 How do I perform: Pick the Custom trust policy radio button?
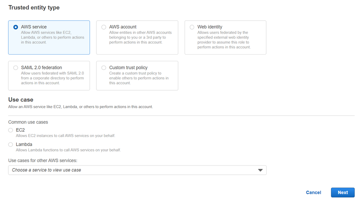[104, 68]
